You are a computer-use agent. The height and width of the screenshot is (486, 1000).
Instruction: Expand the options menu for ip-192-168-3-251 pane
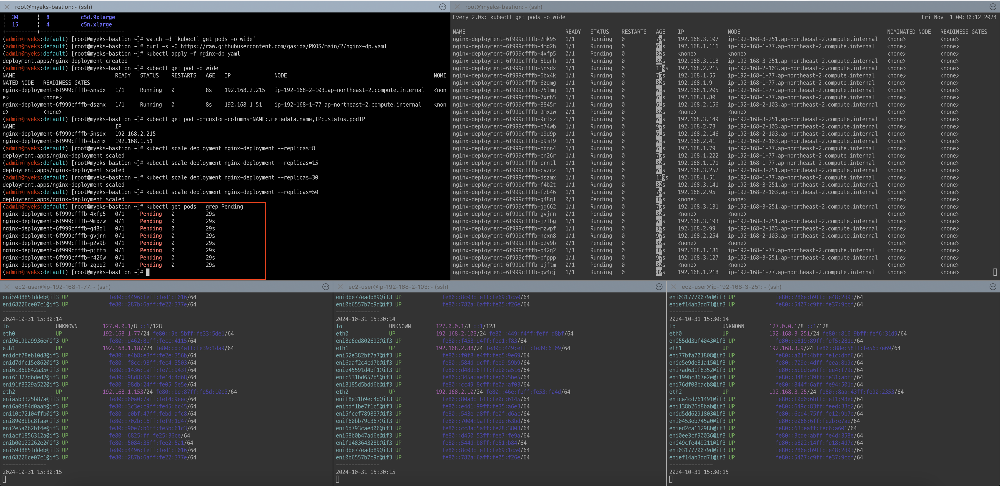point(993,287)
